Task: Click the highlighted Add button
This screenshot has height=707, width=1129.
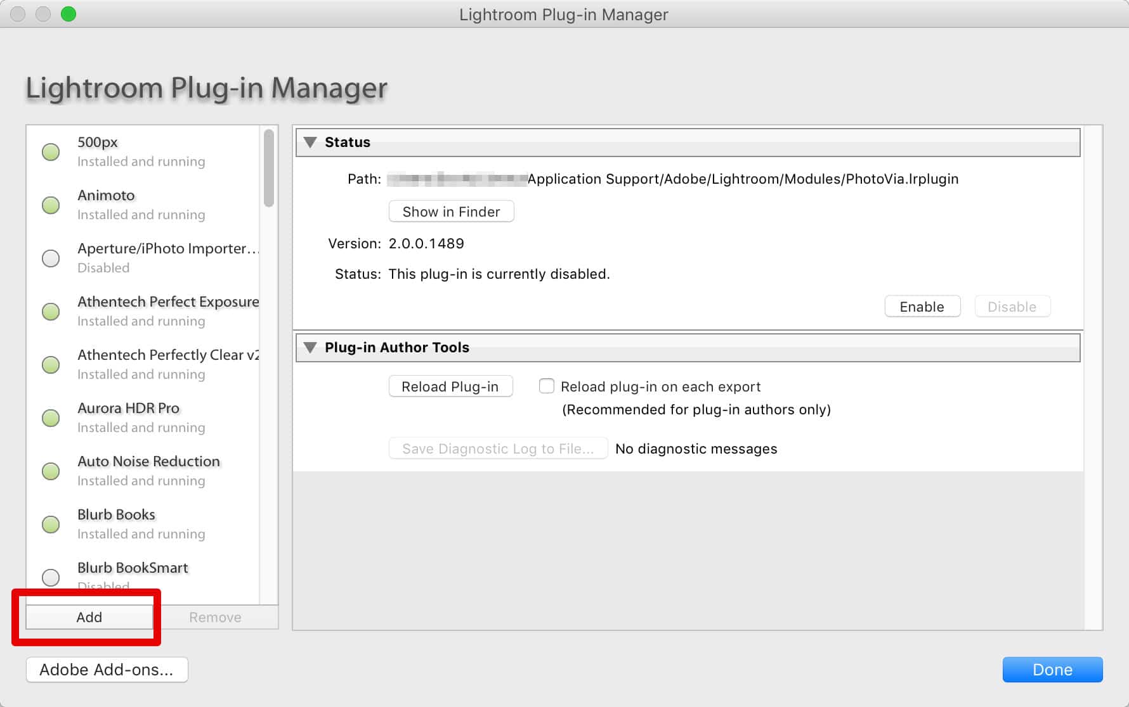Action: [x=89, y=616]
